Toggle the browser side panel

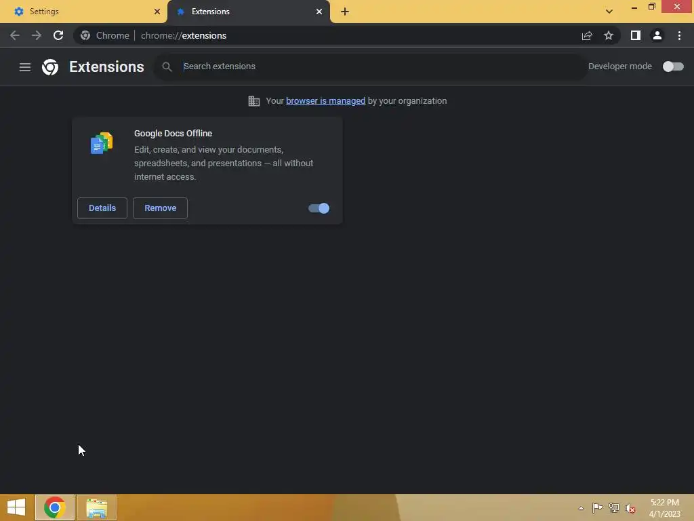tap(636, 35)
